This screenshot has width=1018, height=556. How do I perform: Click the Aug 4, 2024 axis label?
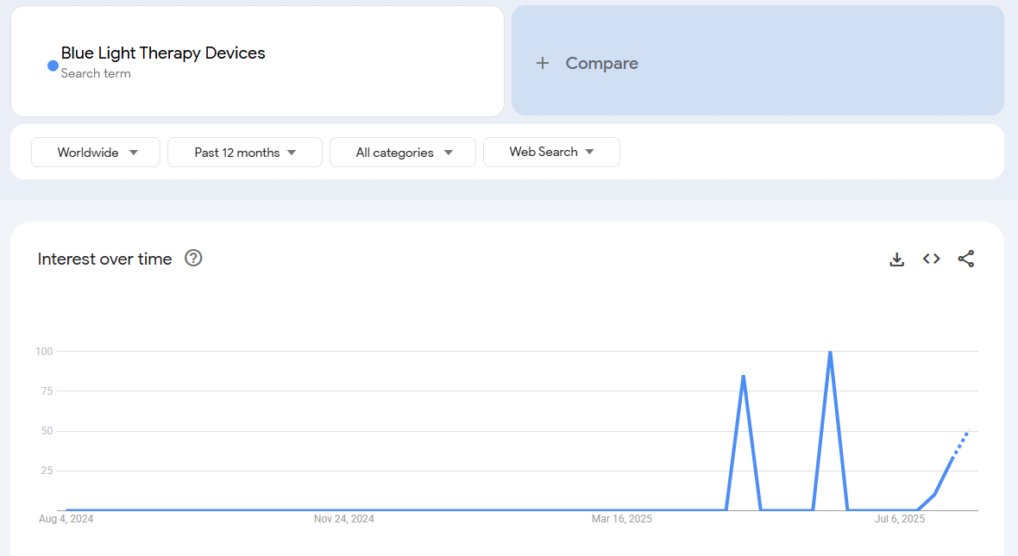[x=66, y=519]
